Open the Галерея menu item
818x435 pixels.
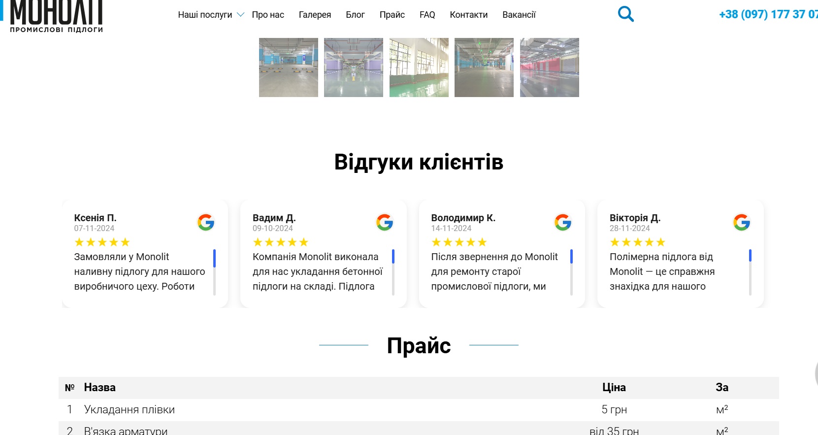tap(315, 15)
